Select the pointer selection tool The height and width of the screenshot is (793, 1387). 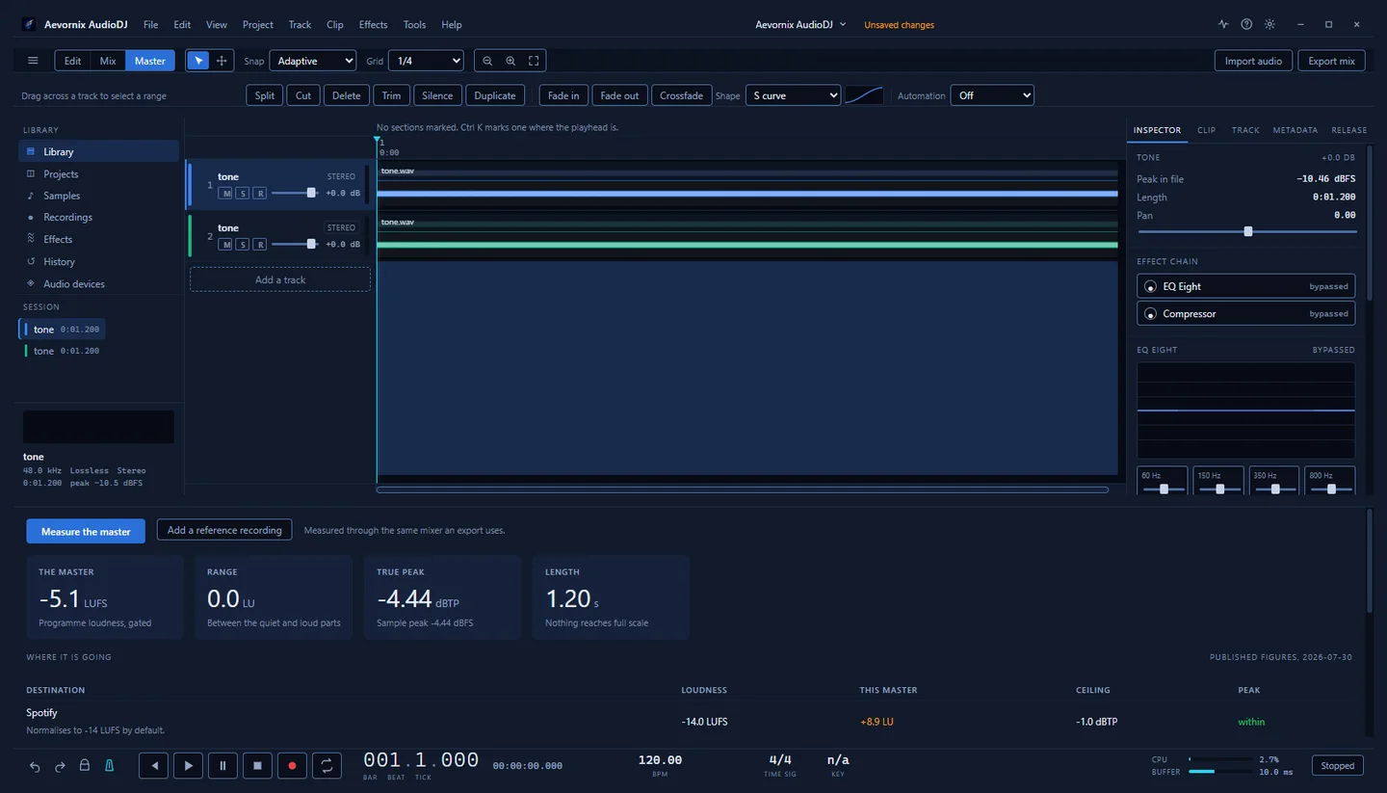198,61
